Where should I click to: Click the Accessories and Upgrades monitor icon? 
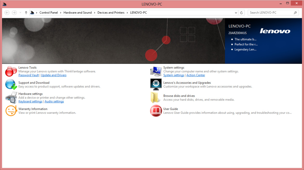156,84
